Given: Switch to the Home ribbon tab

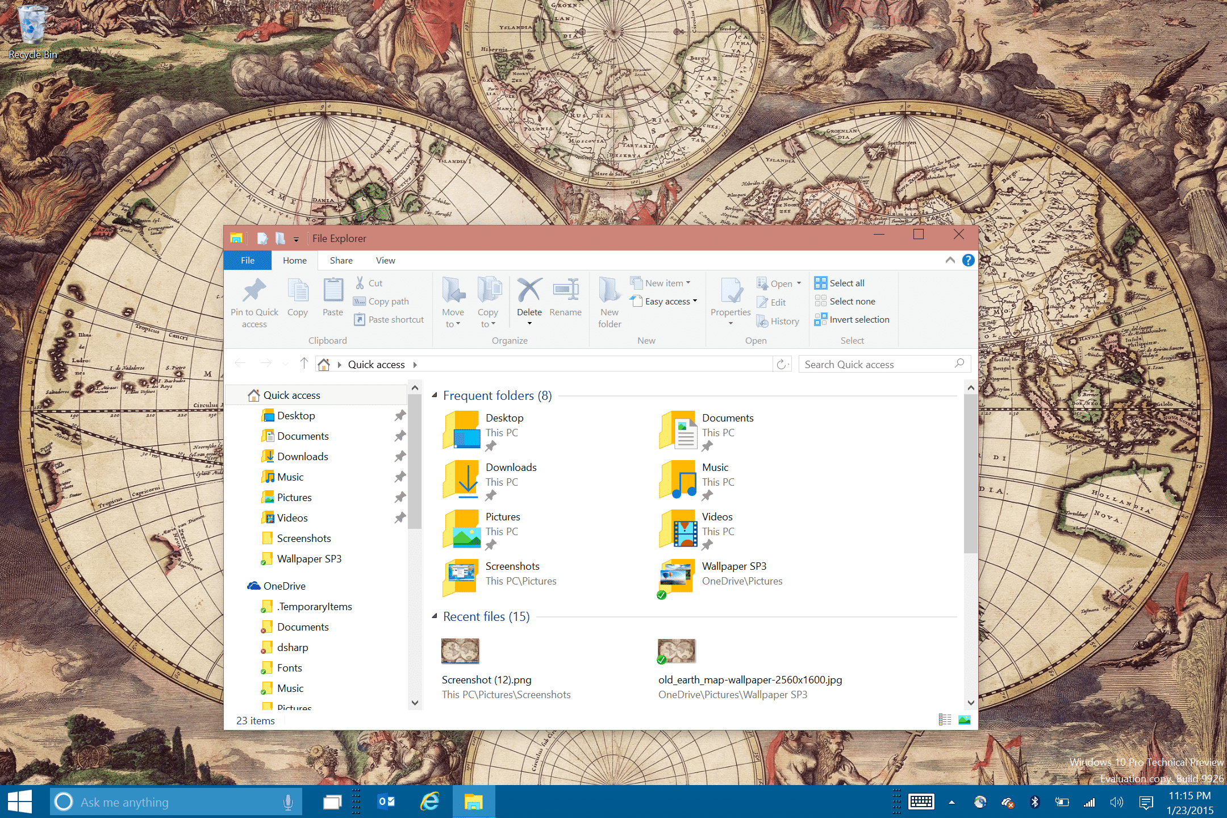Looking at the screenshot, I should 295,260.
